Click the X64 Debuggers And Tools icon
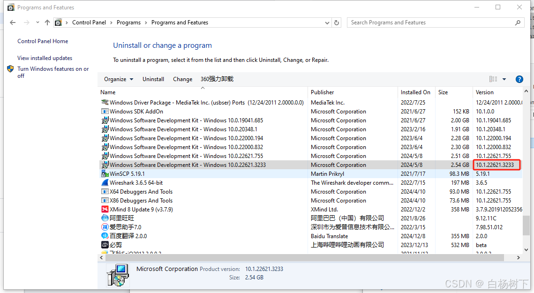 (105, 191)
